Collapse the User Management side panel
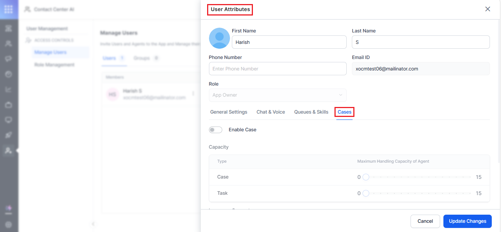Screen dimensions: 501x232 pyautogui.click(x=93, y=224)
